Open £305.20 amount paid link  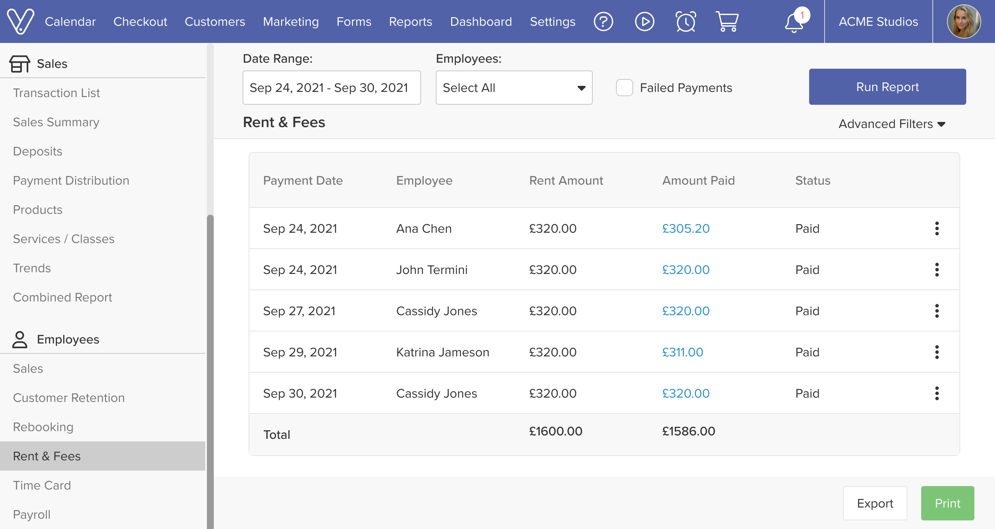click(686, 228)
